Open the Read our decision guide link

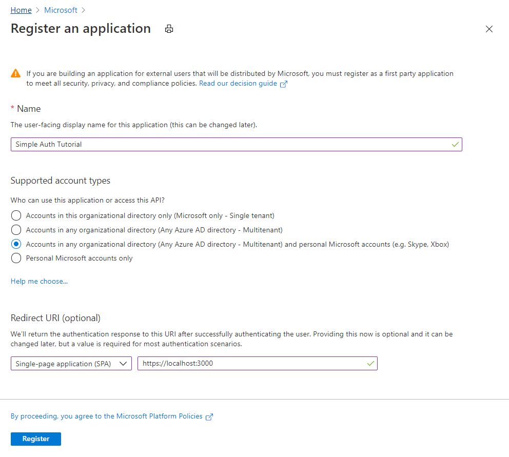238,83
